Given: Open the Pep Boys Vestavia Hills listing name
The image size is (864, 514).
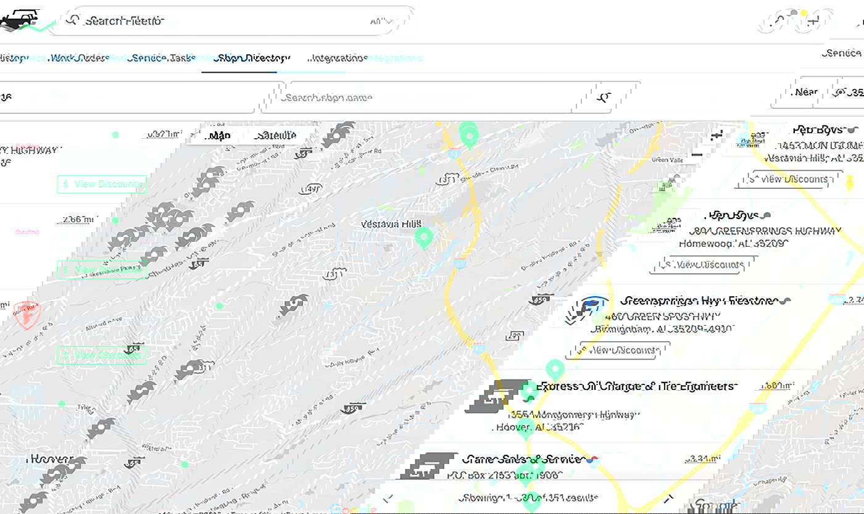Looking at the screenshot, I should click(818, 130).
